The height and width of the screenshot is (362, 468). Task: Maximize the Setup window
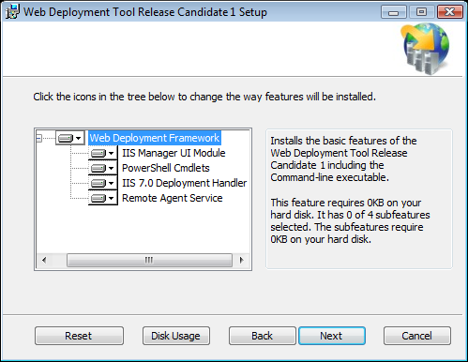(x=421, y=12)
